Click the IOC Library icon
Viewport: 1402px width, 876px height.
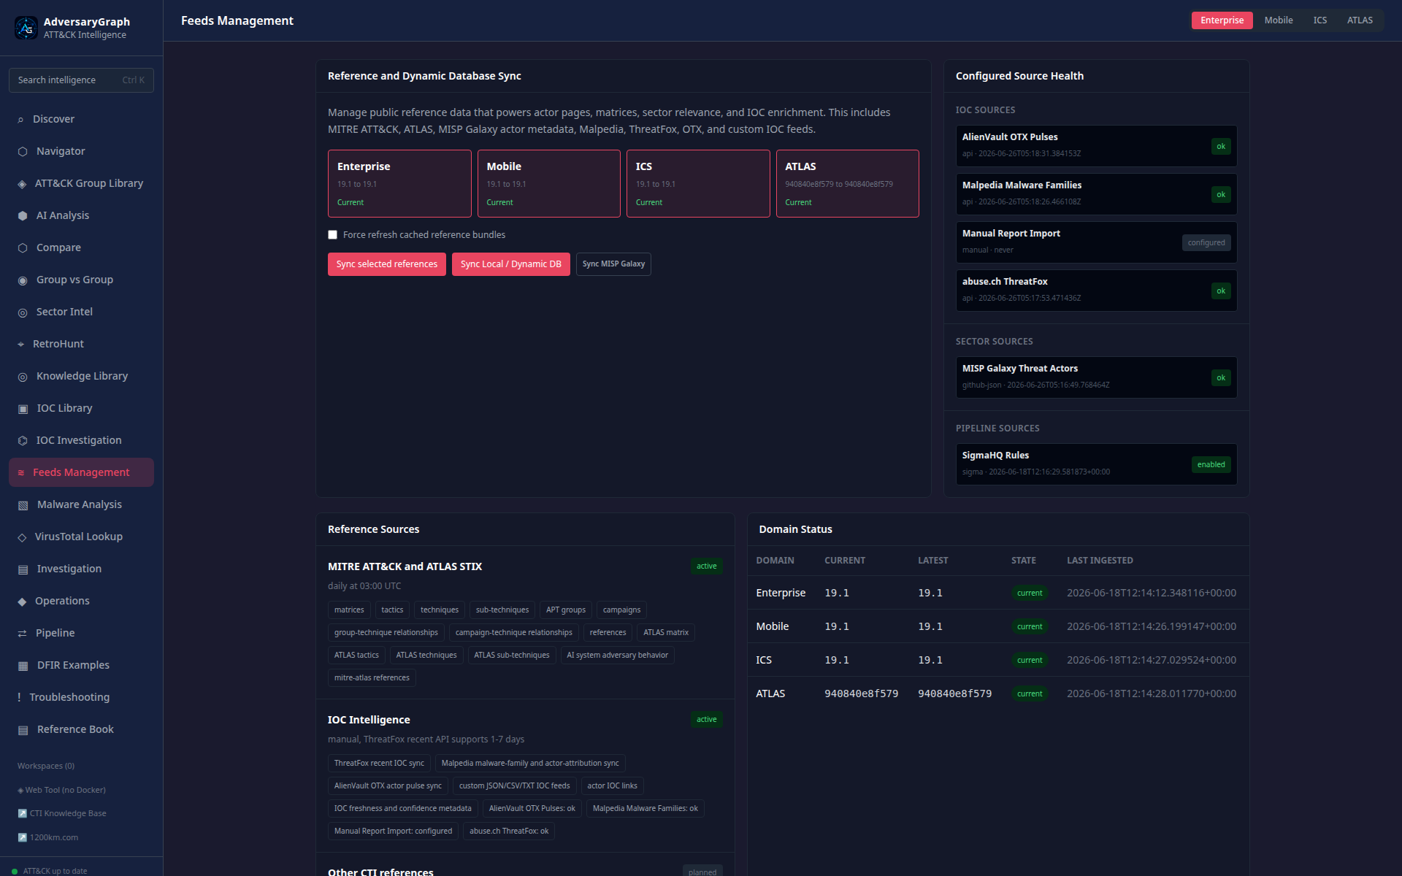(23, 409)
